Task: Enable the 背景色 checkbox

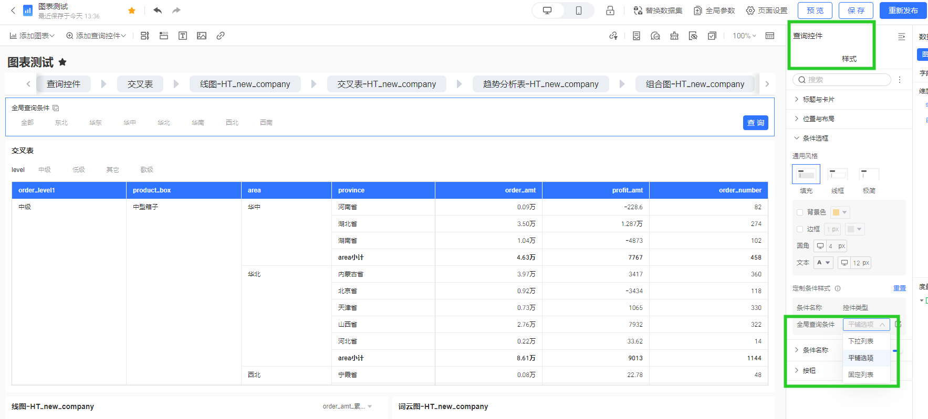Action: click(x=800, y=212)
